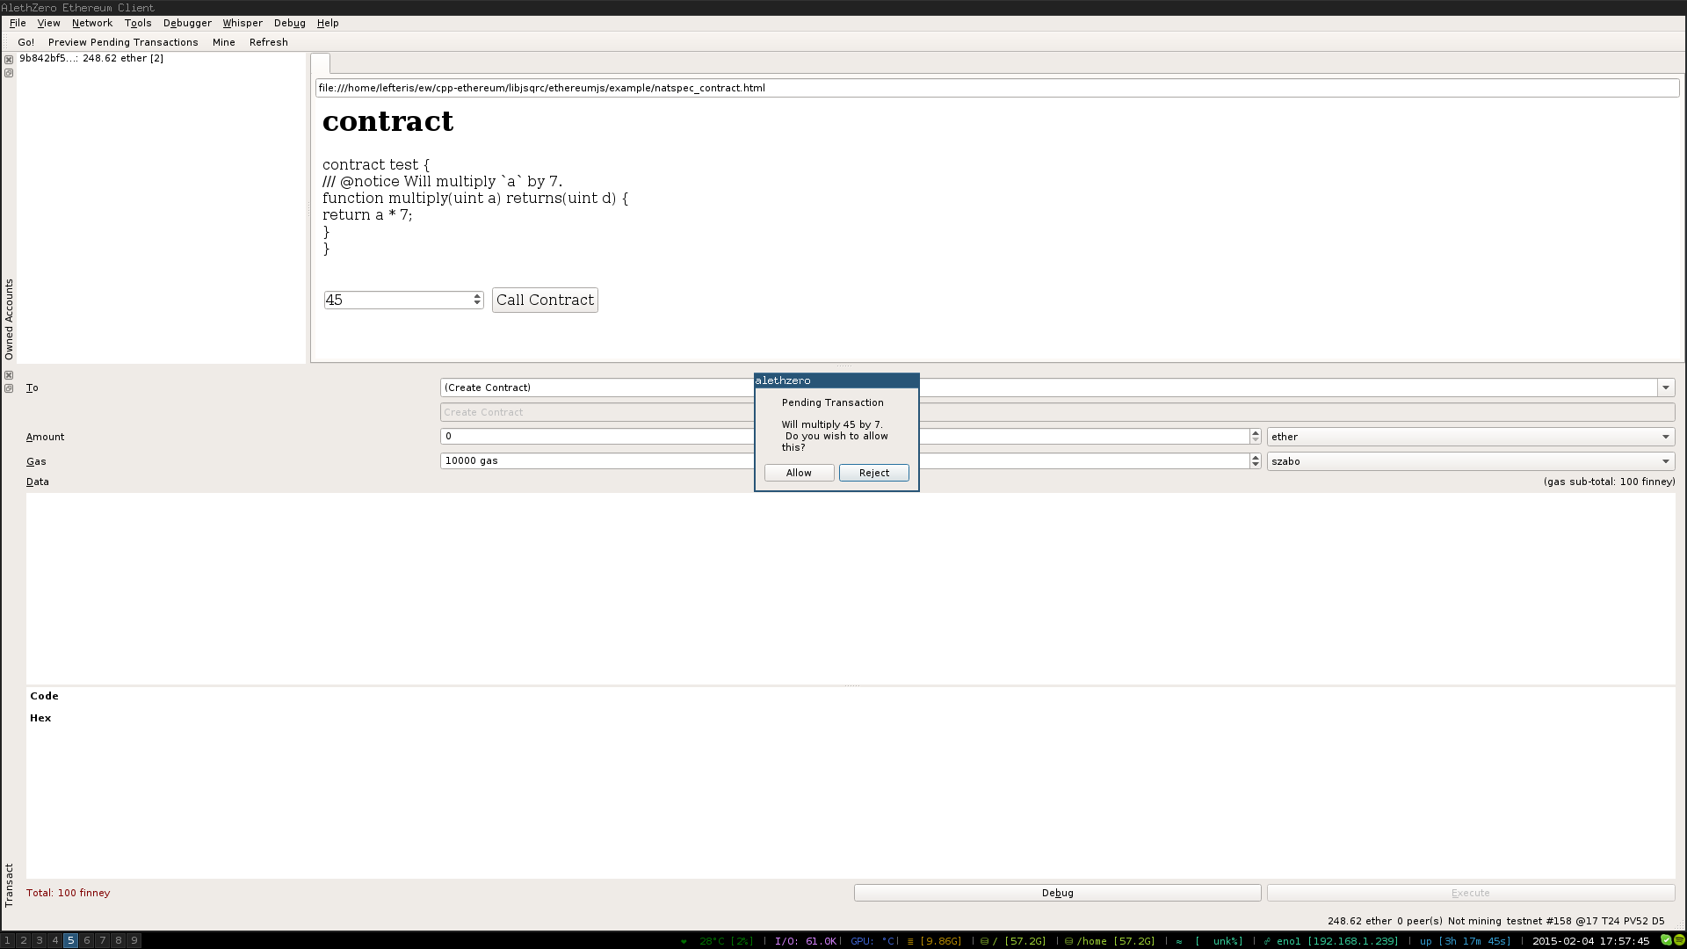Increase the Amount value with up arrow
Image resolution: width=1687 pixels, height=949 pixels.
pos(1256,433)
